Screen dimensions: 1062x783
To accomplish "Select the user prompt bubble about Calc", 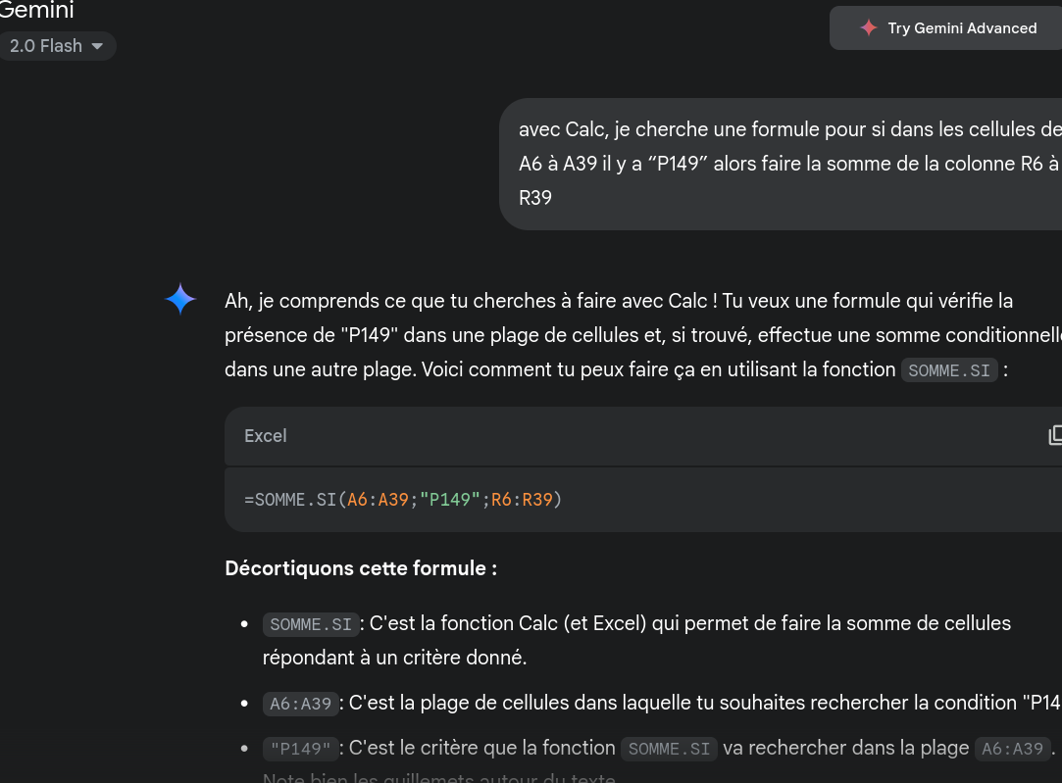I will [781, 164].
